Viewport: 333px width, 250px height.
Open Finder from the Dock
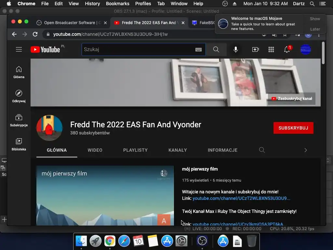[x=81, y=241]
